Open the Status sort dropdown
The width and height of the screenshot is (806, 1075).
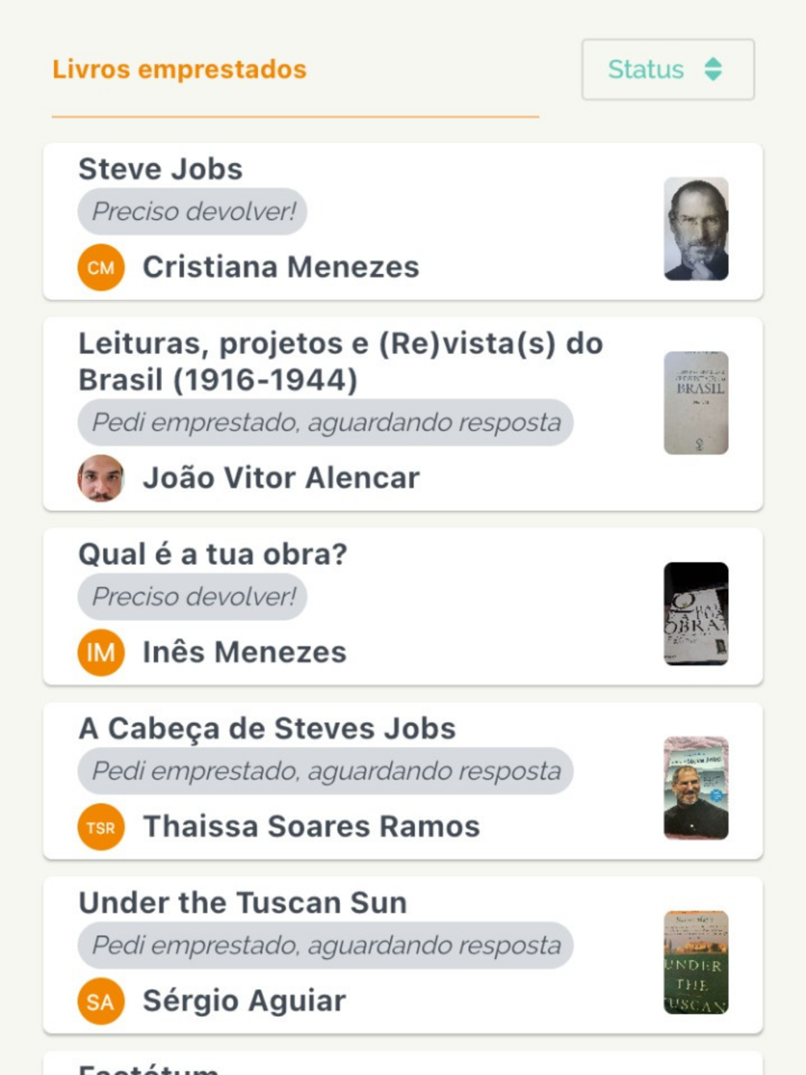click(x=667, y=70)
